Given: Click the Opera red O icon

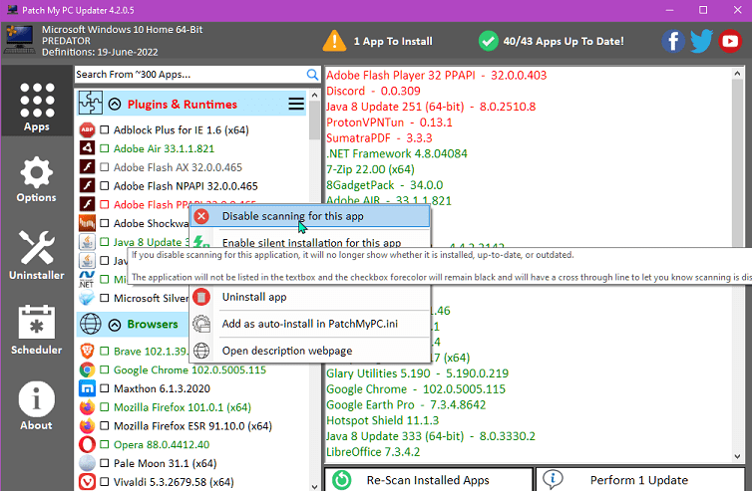Looking at the screenshot, I should click(87, 444).
